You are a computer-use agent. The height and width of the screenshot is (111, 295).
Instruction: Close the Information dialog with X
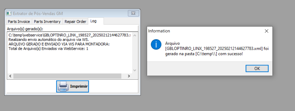(x=266, y=31)
